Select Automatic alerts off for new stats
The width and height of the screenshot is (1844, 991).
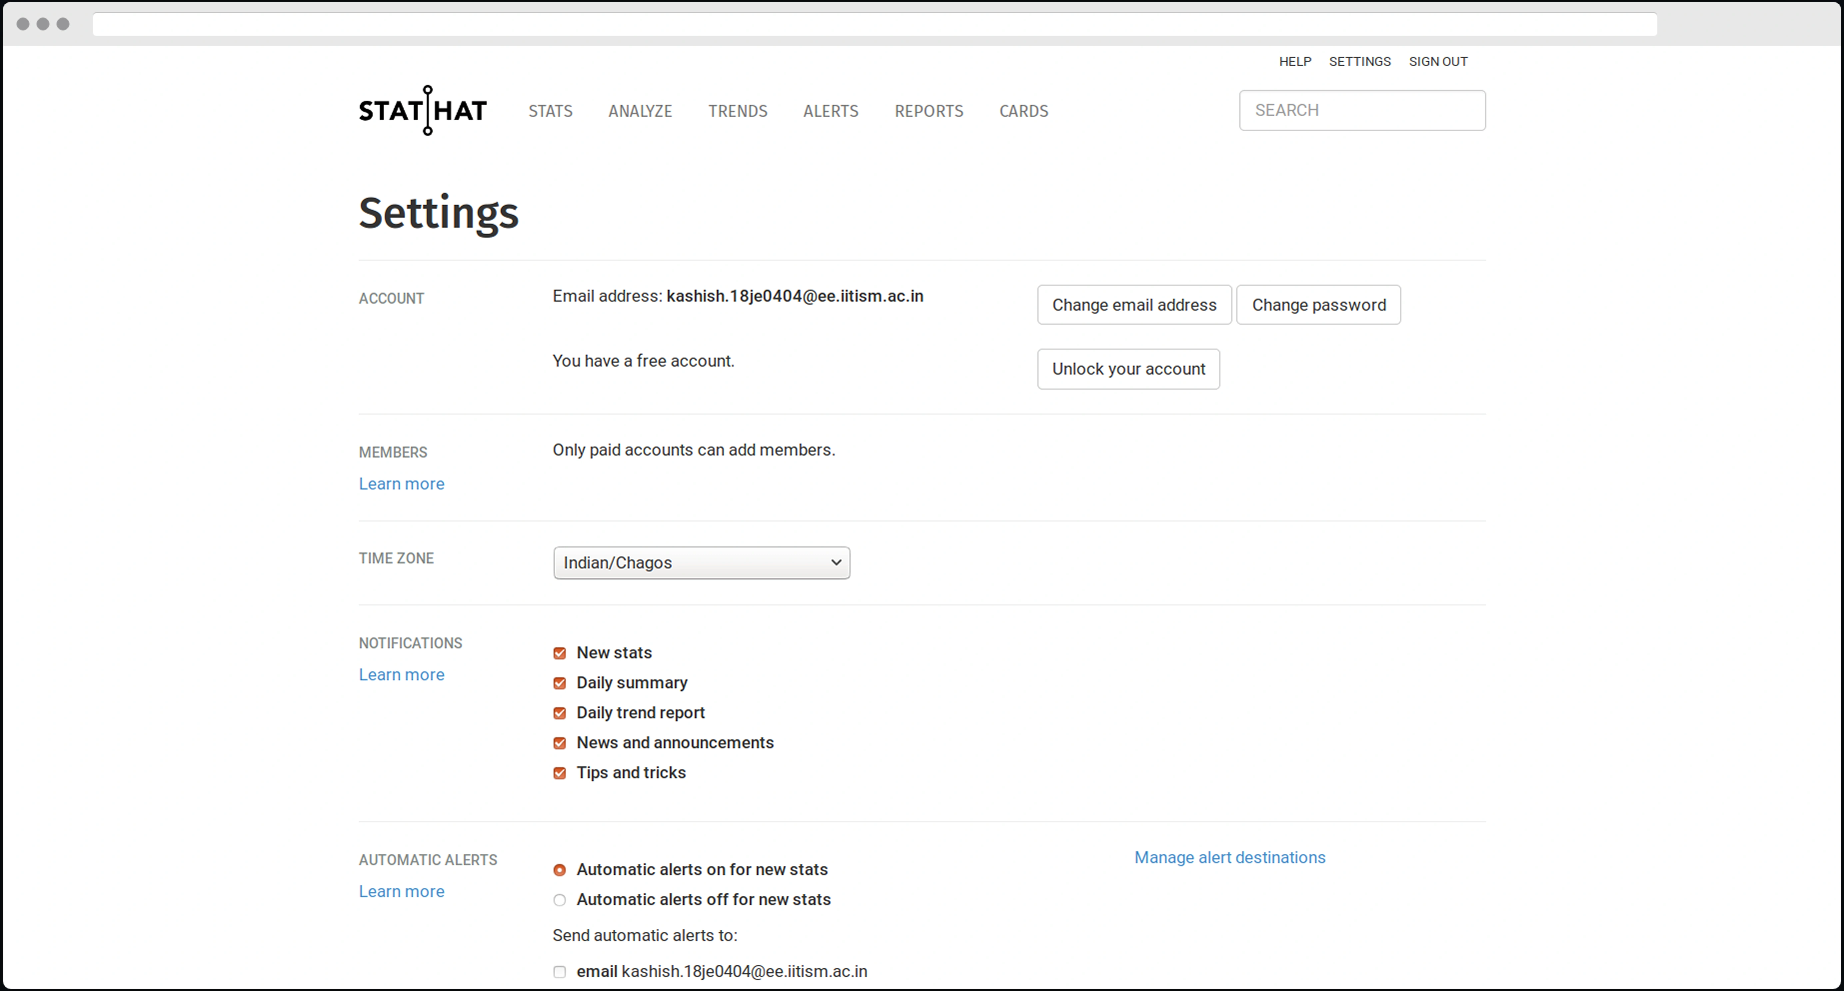pyautogui.click(x=560, y=900)
